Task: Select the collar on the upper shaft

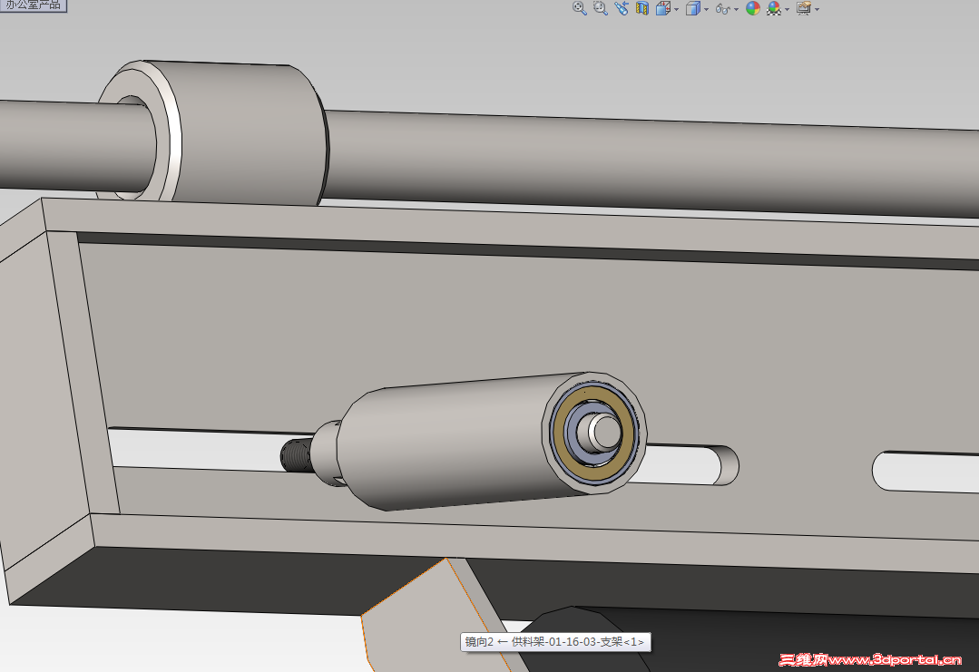Action: pyautogui.click(x=212, y=133)
